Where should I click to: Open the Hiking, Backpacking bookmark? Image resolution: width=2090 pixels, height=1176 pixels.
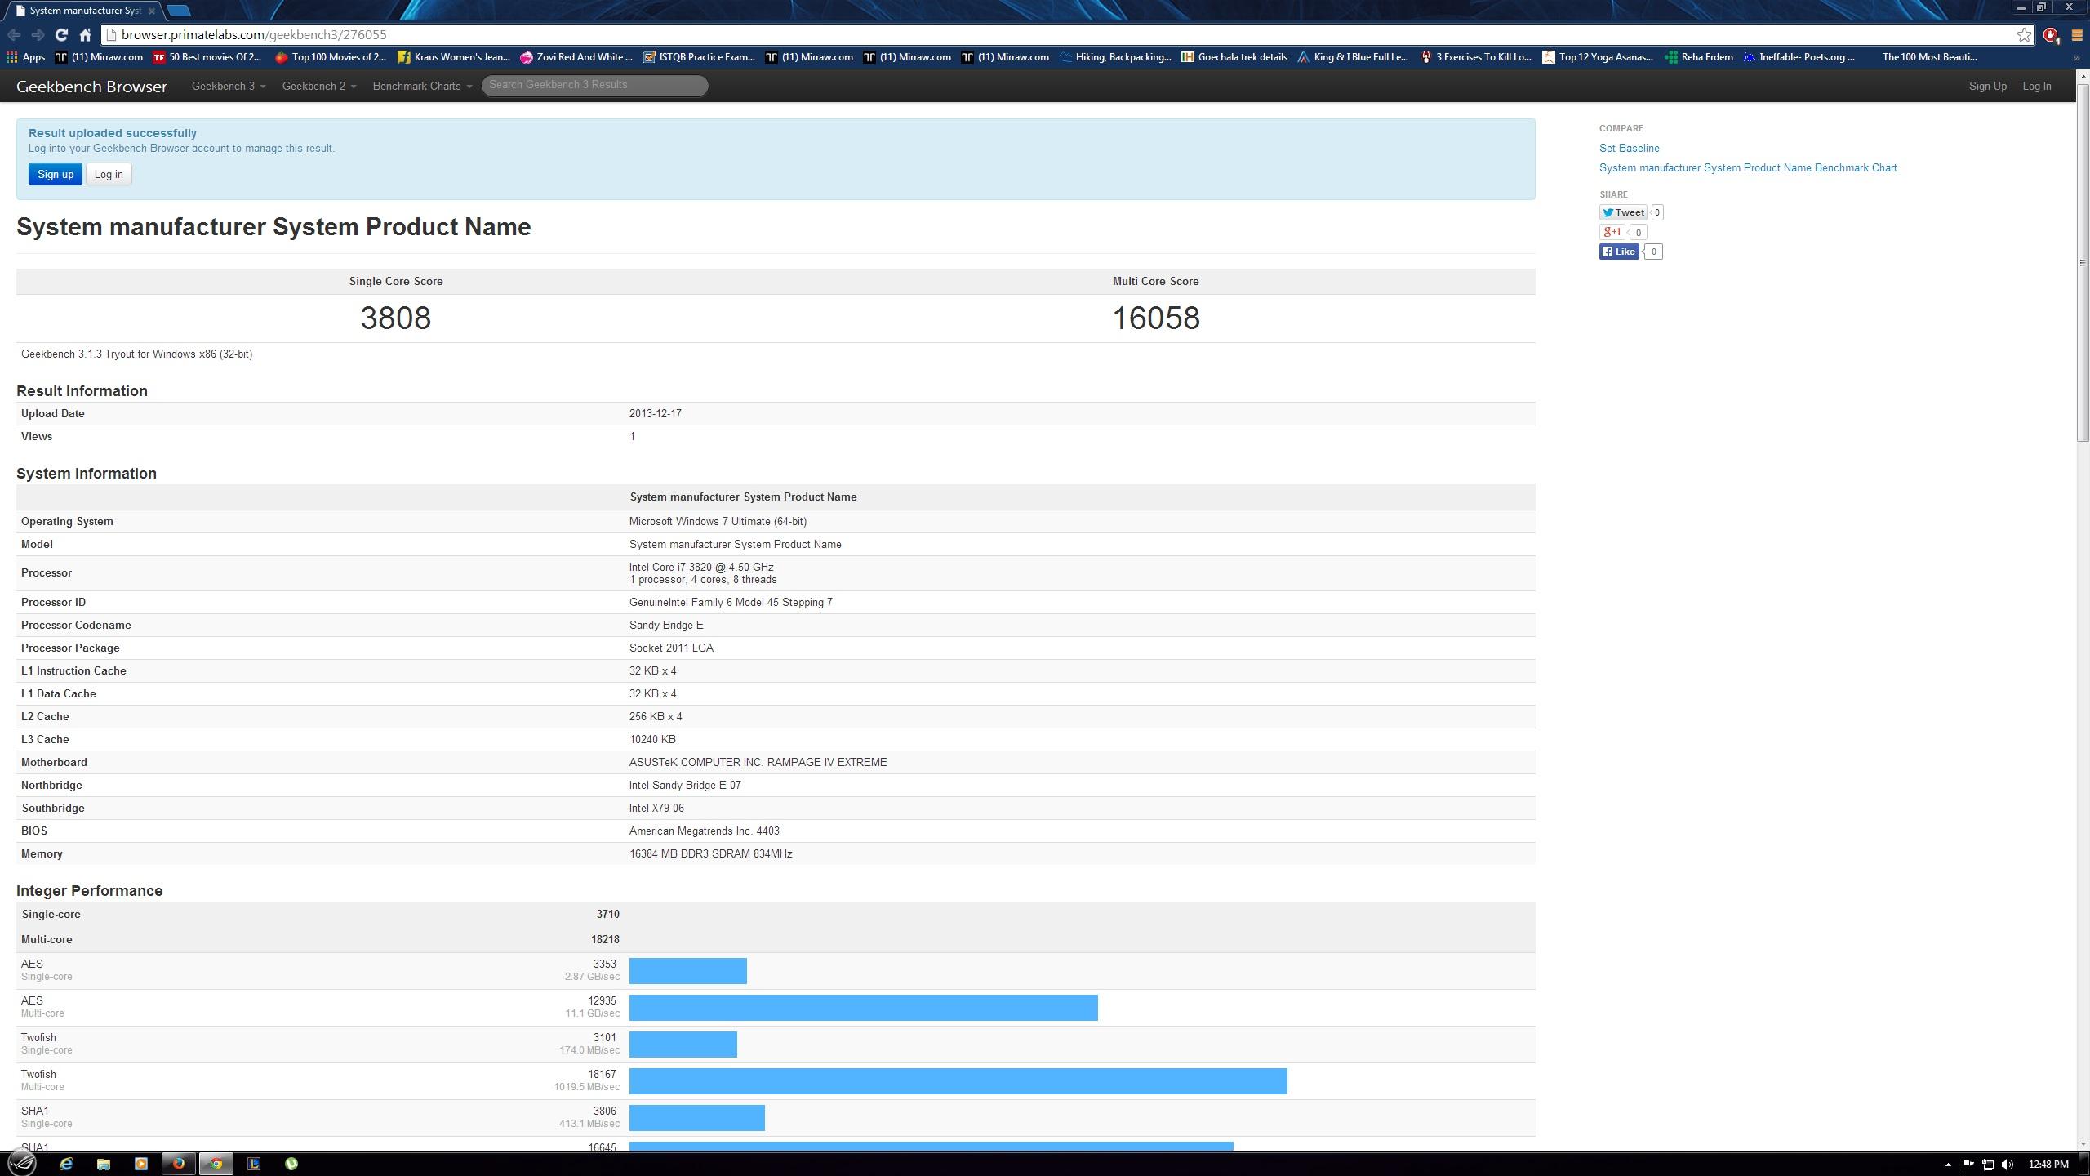click(1115, 57)
